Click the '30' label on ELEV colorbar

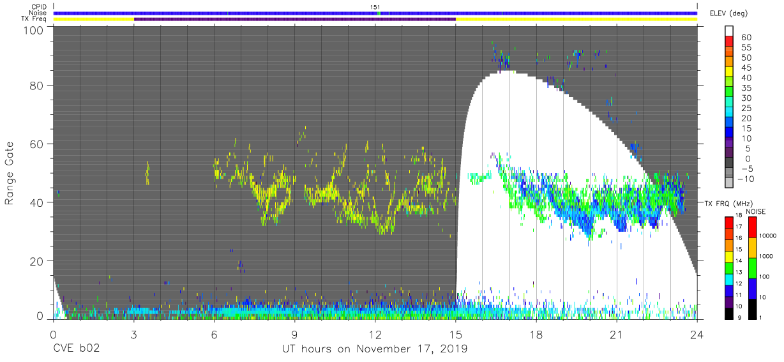coord(746,98)
